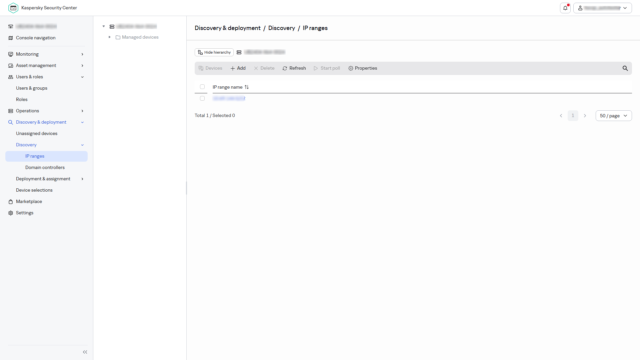This screenshot has height=360, width=640.
Task: Open Unassigned devices menu item
Action: tap(37, 134)
